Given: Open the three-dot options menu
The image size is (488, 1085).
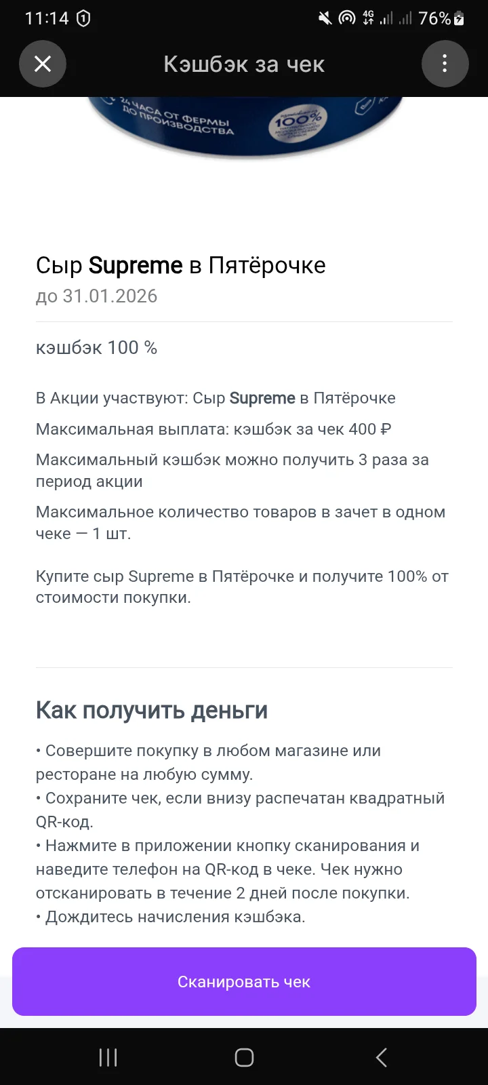Looking at the screenshot, I should (445, 64).
